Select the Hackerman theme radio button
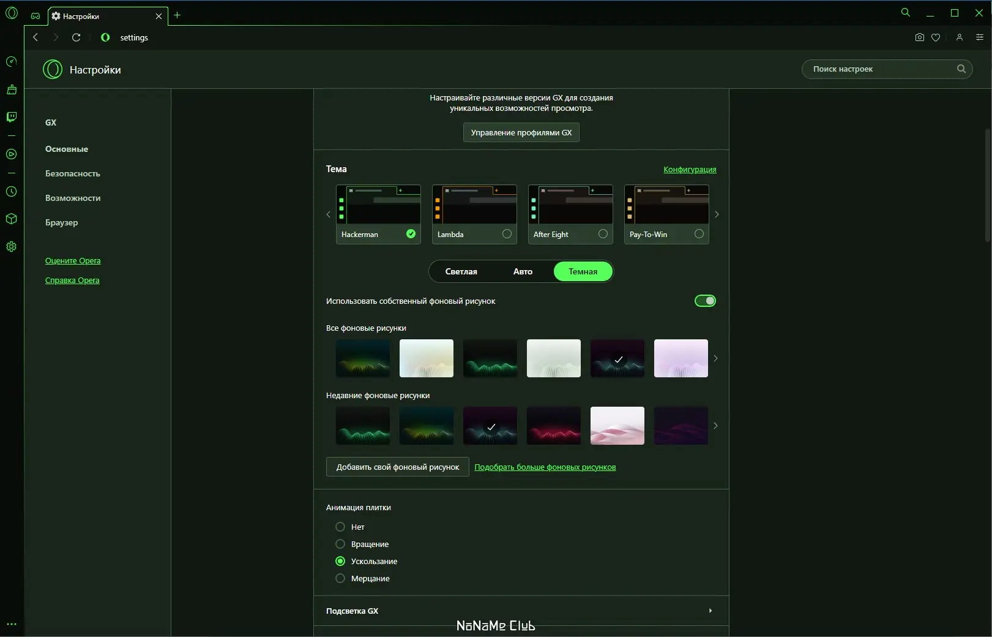The image size is (992, 637). tap(411, 234)
